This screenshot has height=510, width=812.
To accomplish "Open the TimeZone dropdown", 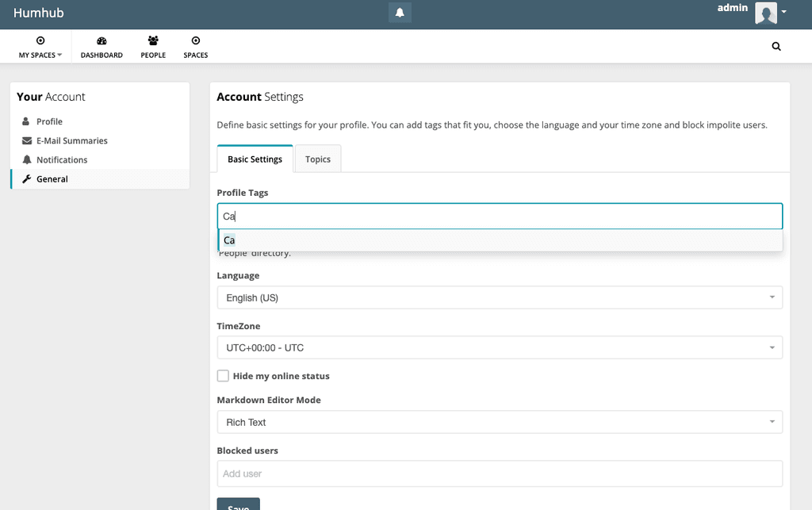I will click(x=499, y=347).
